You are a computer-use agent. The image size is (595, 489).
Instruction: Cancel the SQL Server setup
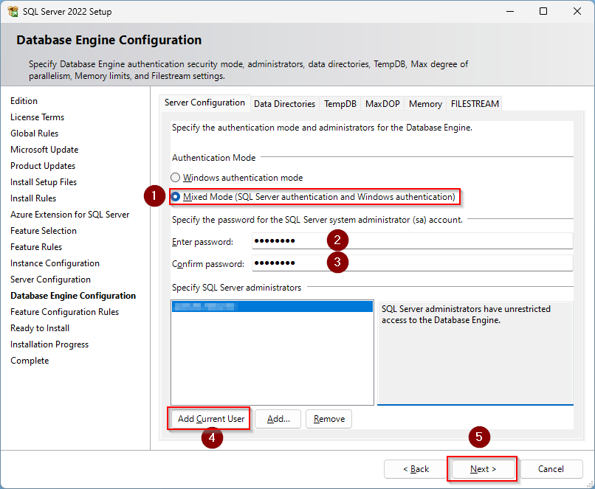pos(551,469)
